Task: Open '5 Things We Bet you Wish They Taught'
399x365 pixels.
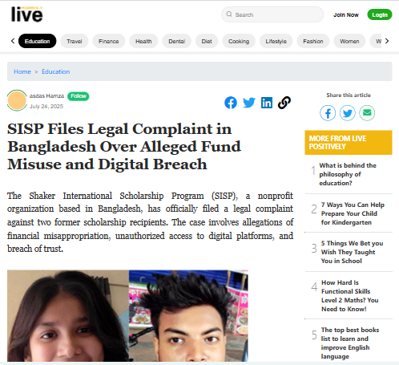Action: (352, 252)
